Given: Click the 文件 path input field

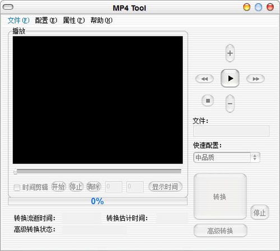Looking at the screenshot, I should tap(231, 131).
